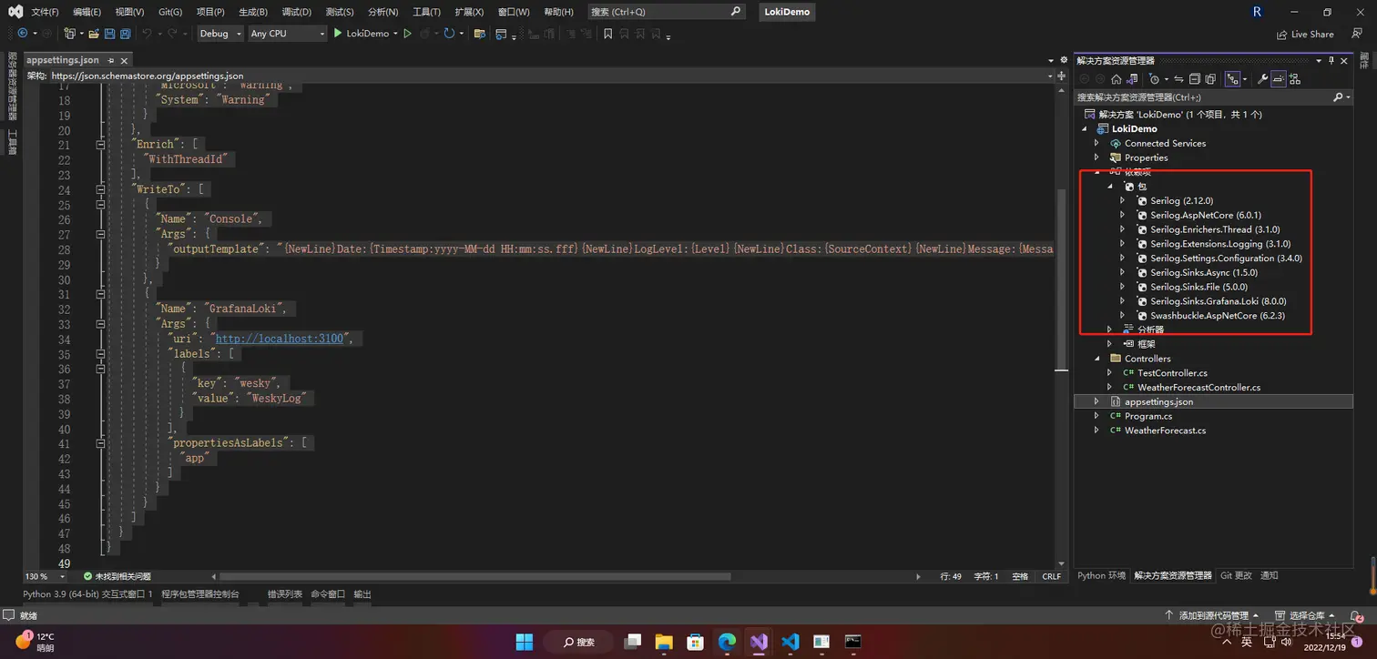
Task: Click the Sync with Active Document icon
Action: [1178, 79]
